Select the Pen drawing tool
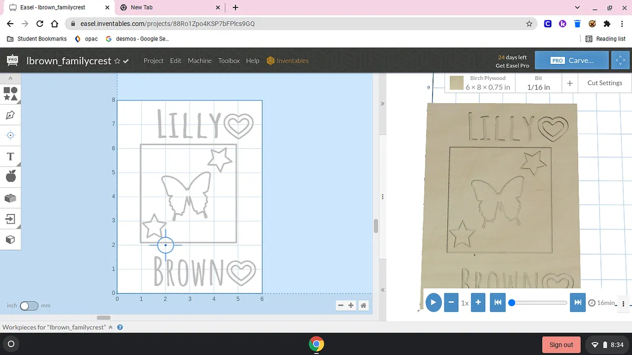The height and width of the screenshot is (355, 632). 11,115
